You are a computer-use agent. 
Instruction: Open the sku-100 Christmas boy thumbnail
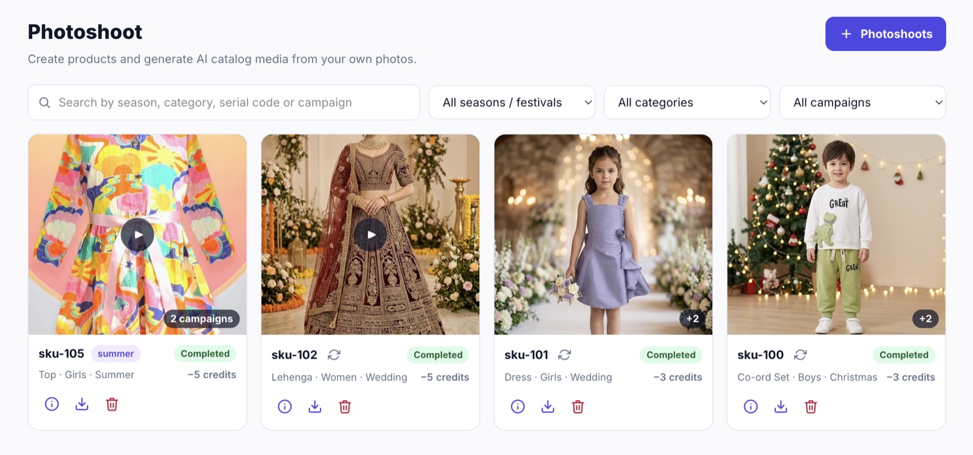836,234
